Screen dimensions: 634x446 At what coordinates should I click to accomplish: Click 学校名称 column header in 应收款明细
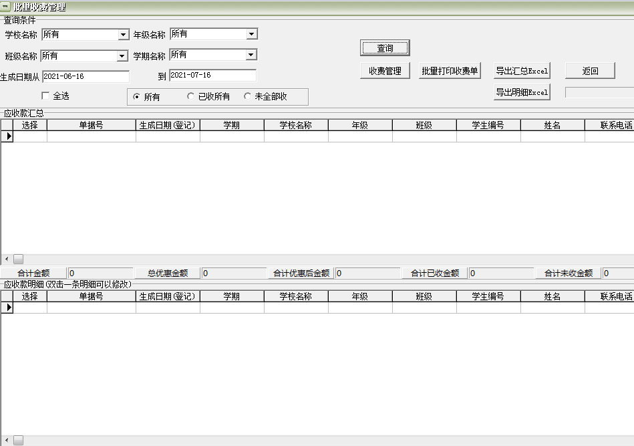pos(296,297)
